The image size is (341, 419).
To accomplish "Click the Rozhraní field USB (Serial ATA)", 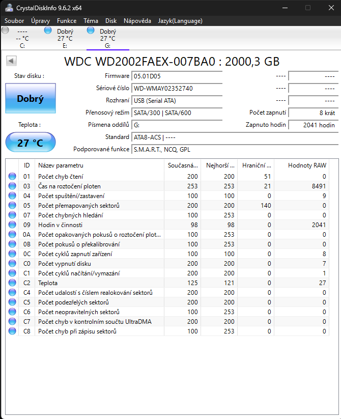I will [177, 100].
